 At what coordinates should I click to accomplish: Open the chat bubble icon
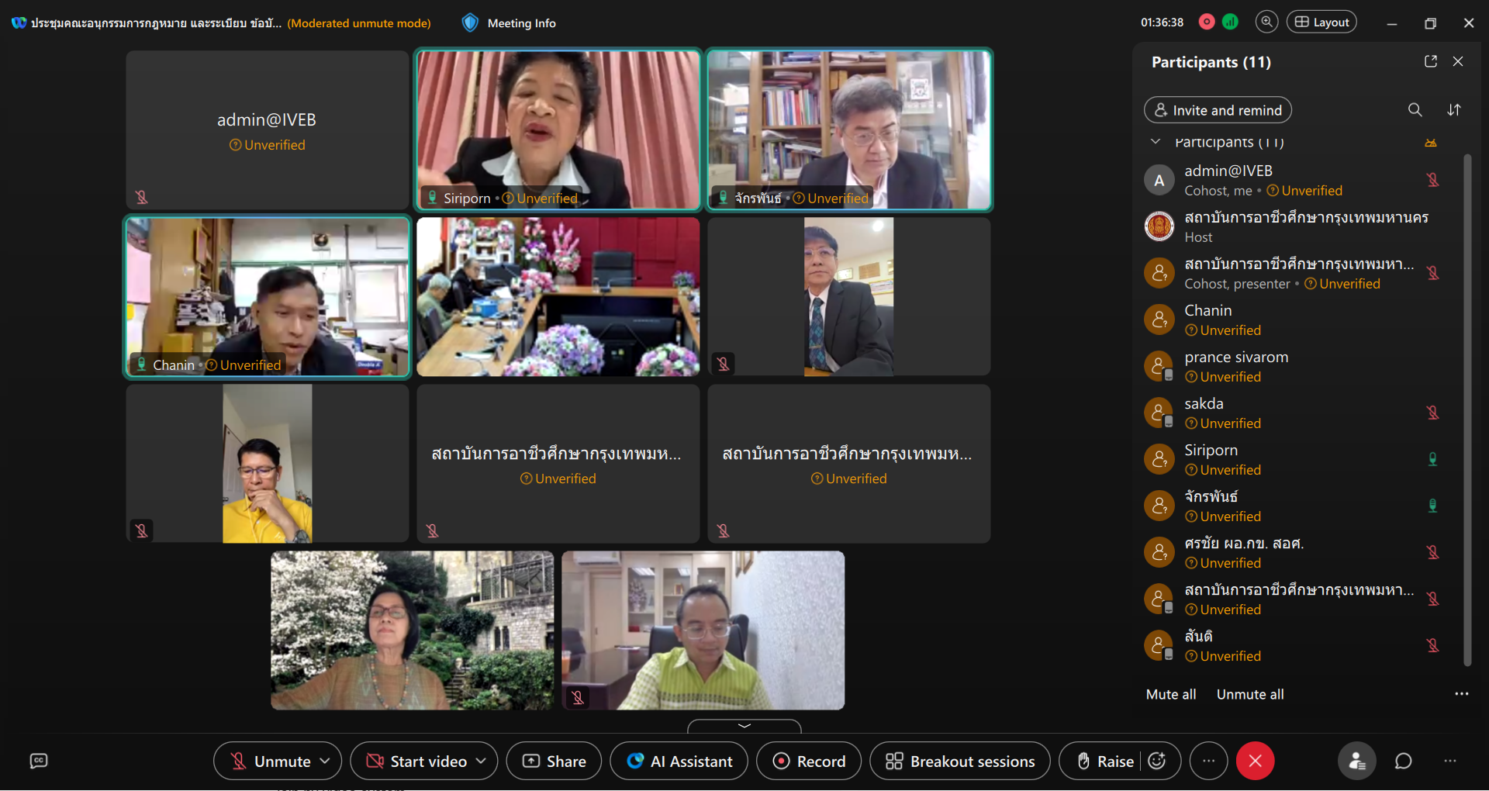(x=1403, y=762)
